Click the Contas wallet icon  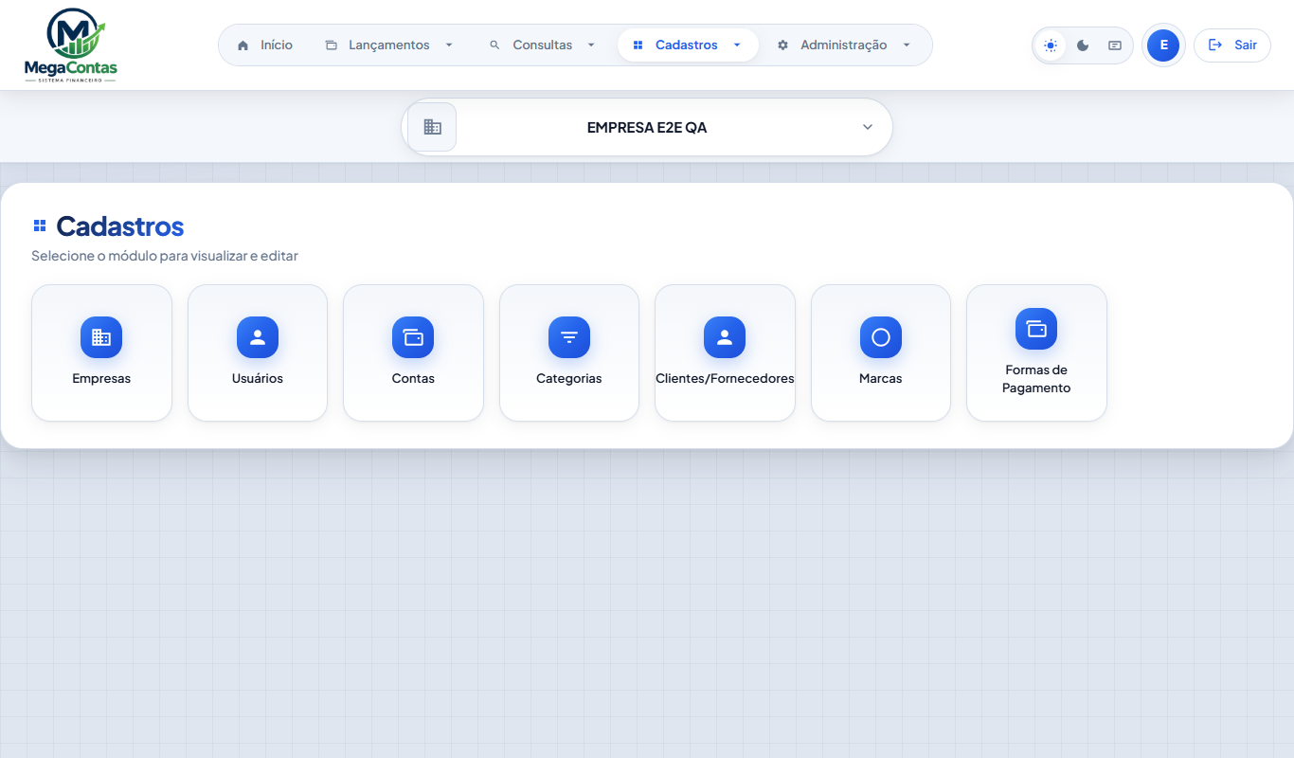(413, 337)
